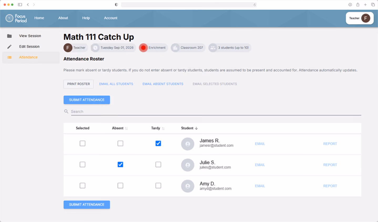Click the top Submit Attendance button

87,100
